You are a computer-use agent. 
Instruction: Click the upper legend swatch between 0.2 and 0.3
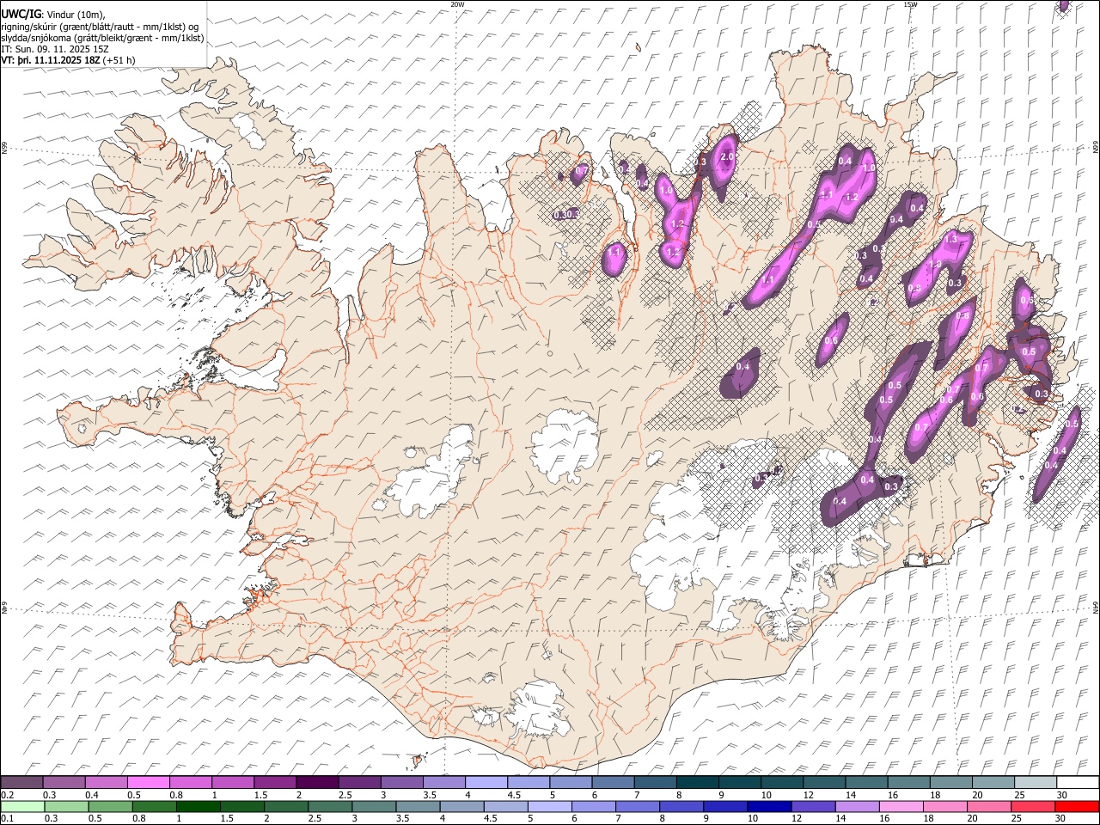tap(22, 782)
